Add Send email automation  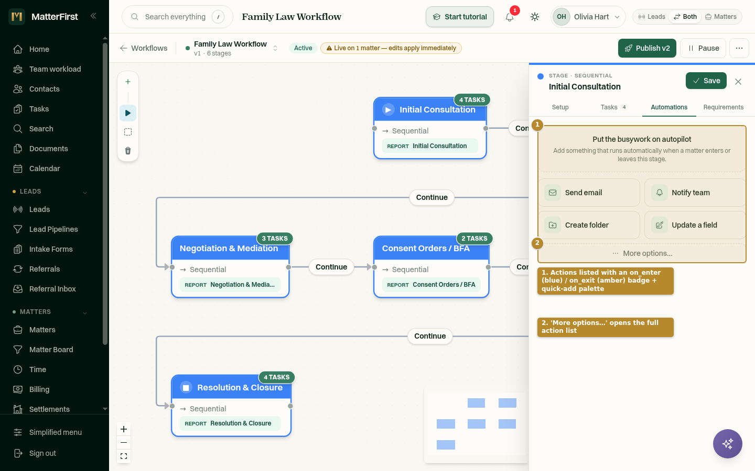pyautogui.click(x=589, y=193)
